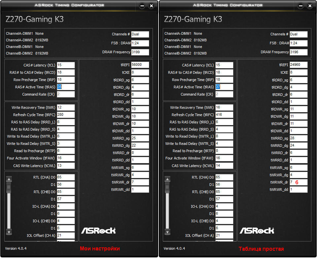Click tREFI field with 24960
317x258 pixels.
click(299, 65)
